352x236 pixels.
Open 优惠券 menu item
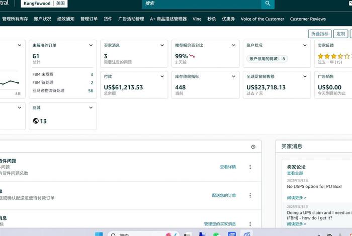coord(228,19)
